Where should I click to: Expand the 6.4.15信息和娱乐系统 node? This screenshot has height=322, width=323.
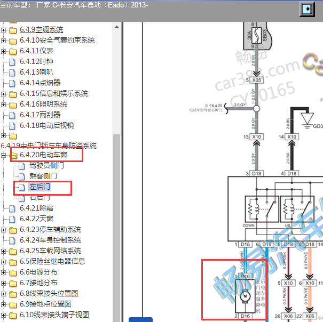click(3, 94)
